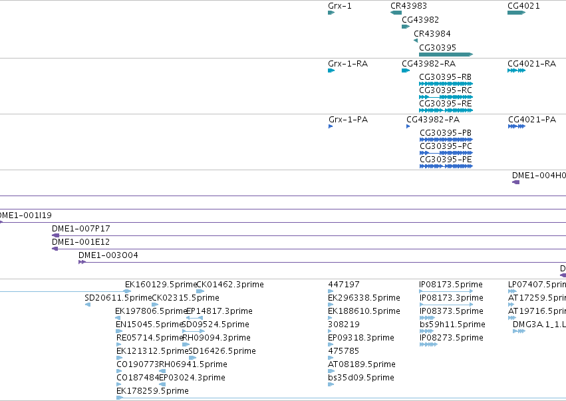
Task: Click the SD09524.5prime EST
Action: pyautogui.click(x=194, y=331)
